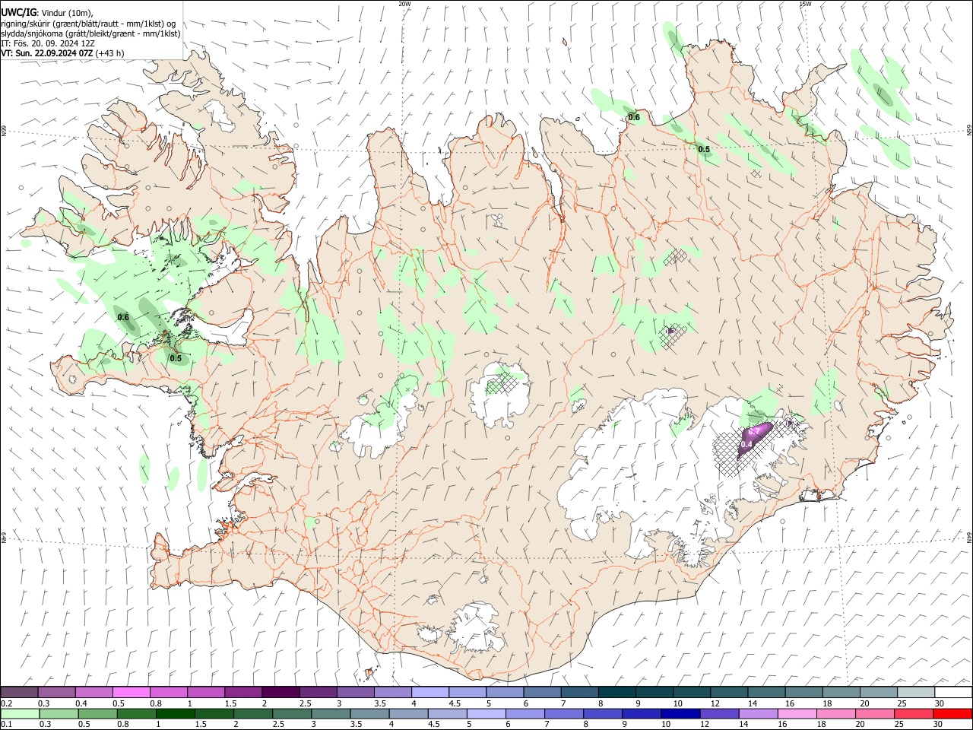
Task: Click the UWC/IG title in header
Action: (18, 13)
